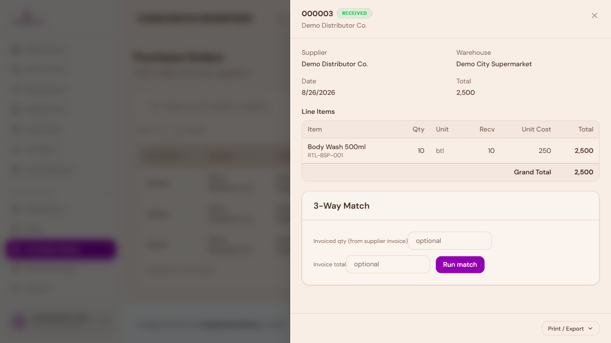Focus the Invoice total input field

[388, 264]
